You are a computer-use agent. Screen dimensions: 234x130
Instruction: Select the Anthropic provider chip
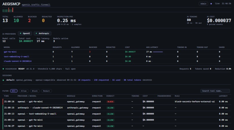[42, 34]
